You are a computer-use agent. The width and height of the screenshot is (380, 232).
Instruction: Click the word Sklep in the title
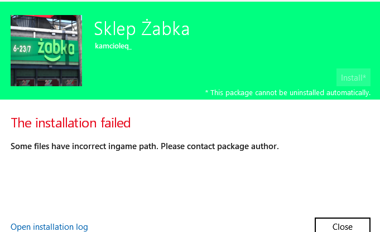[115, 29]
